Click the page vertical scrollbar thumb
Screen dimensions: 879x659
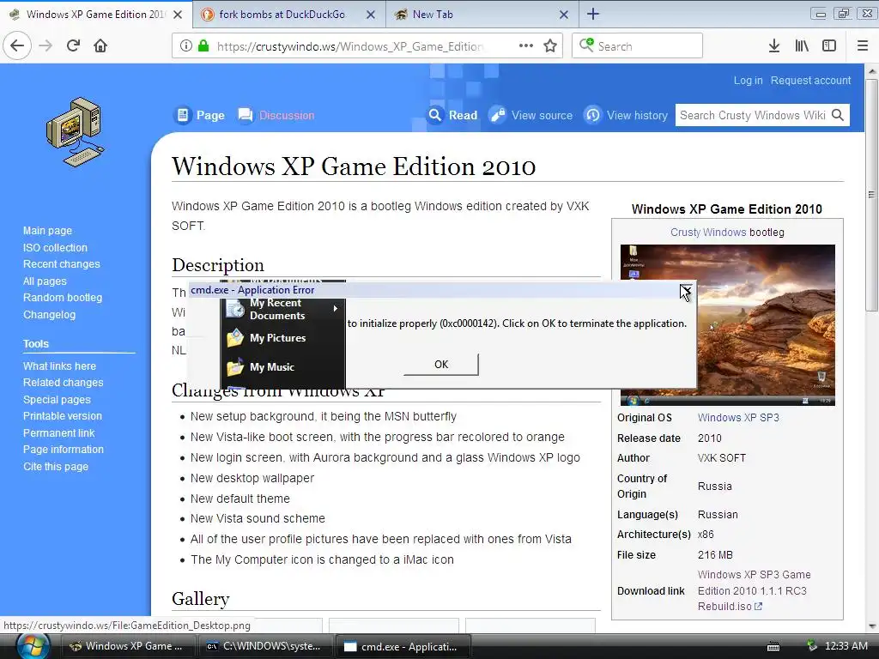pos(871,195)
